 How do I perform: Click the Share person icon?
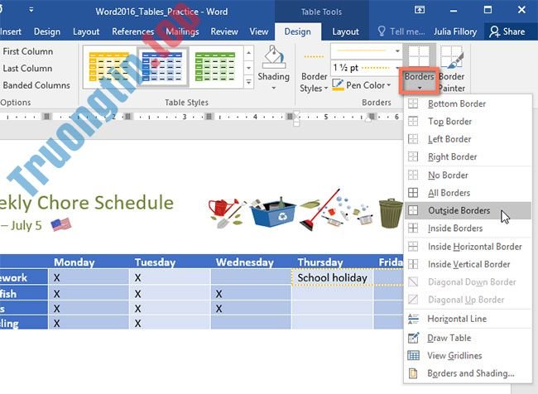[494, 31]
